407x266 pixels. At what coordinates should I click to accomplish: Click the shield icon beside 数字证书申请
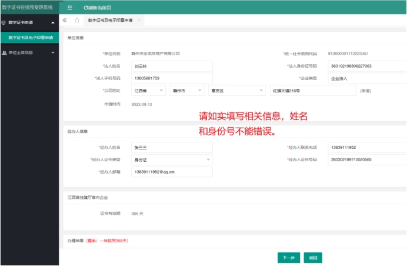pos(4,22)
